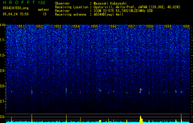Select the observer name Masayuki Kobayashi
The image size is (193, 123).
[x=110, y=3]
